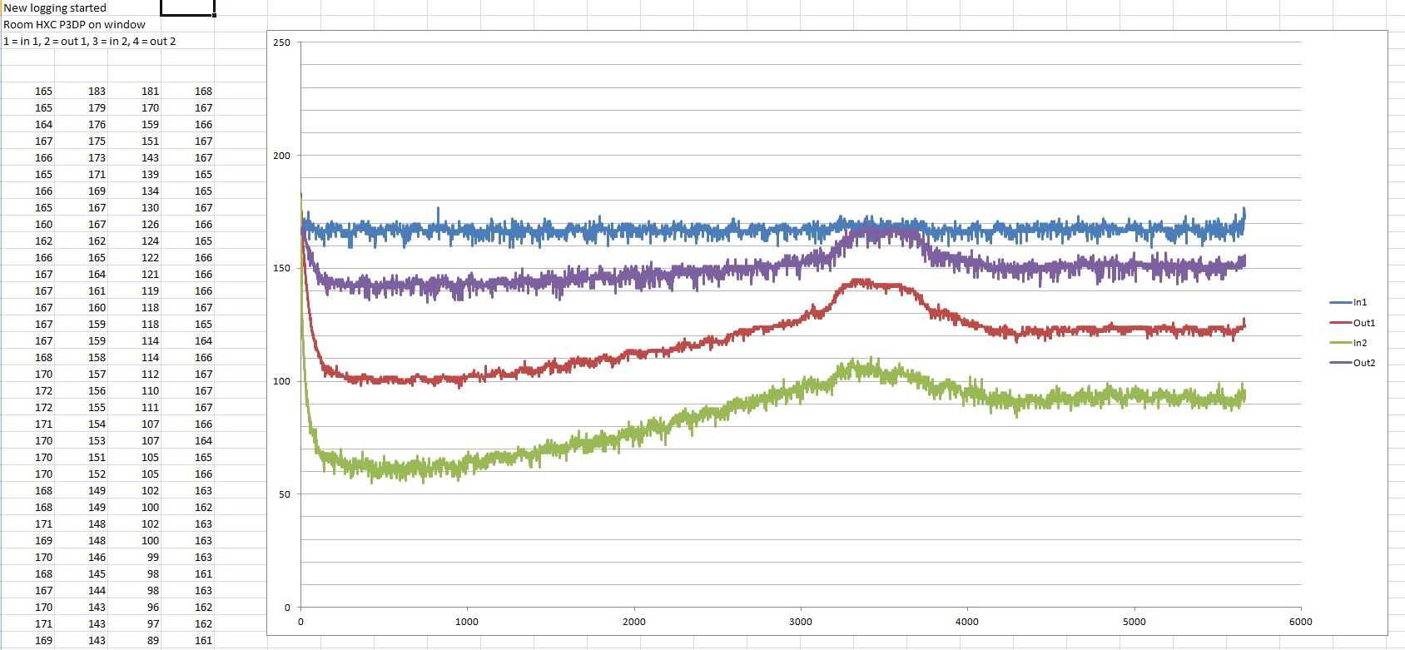Select cell containing 173

click(81, 157)
